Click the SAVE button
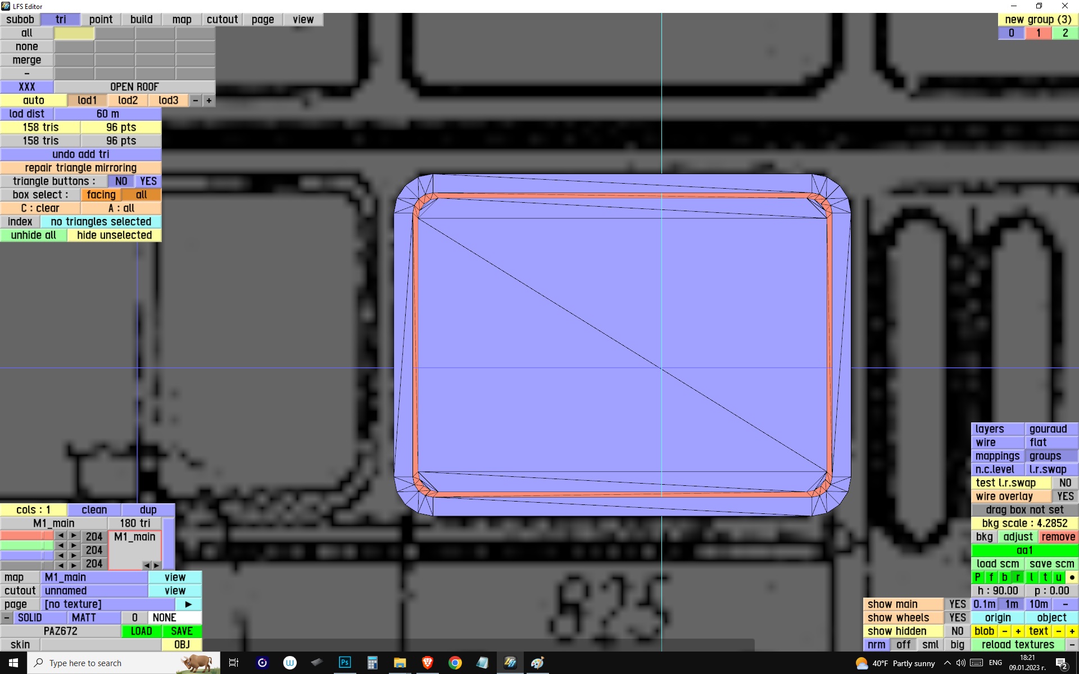1079x674 pixels. pyautogui.click(x=182, y=631)
